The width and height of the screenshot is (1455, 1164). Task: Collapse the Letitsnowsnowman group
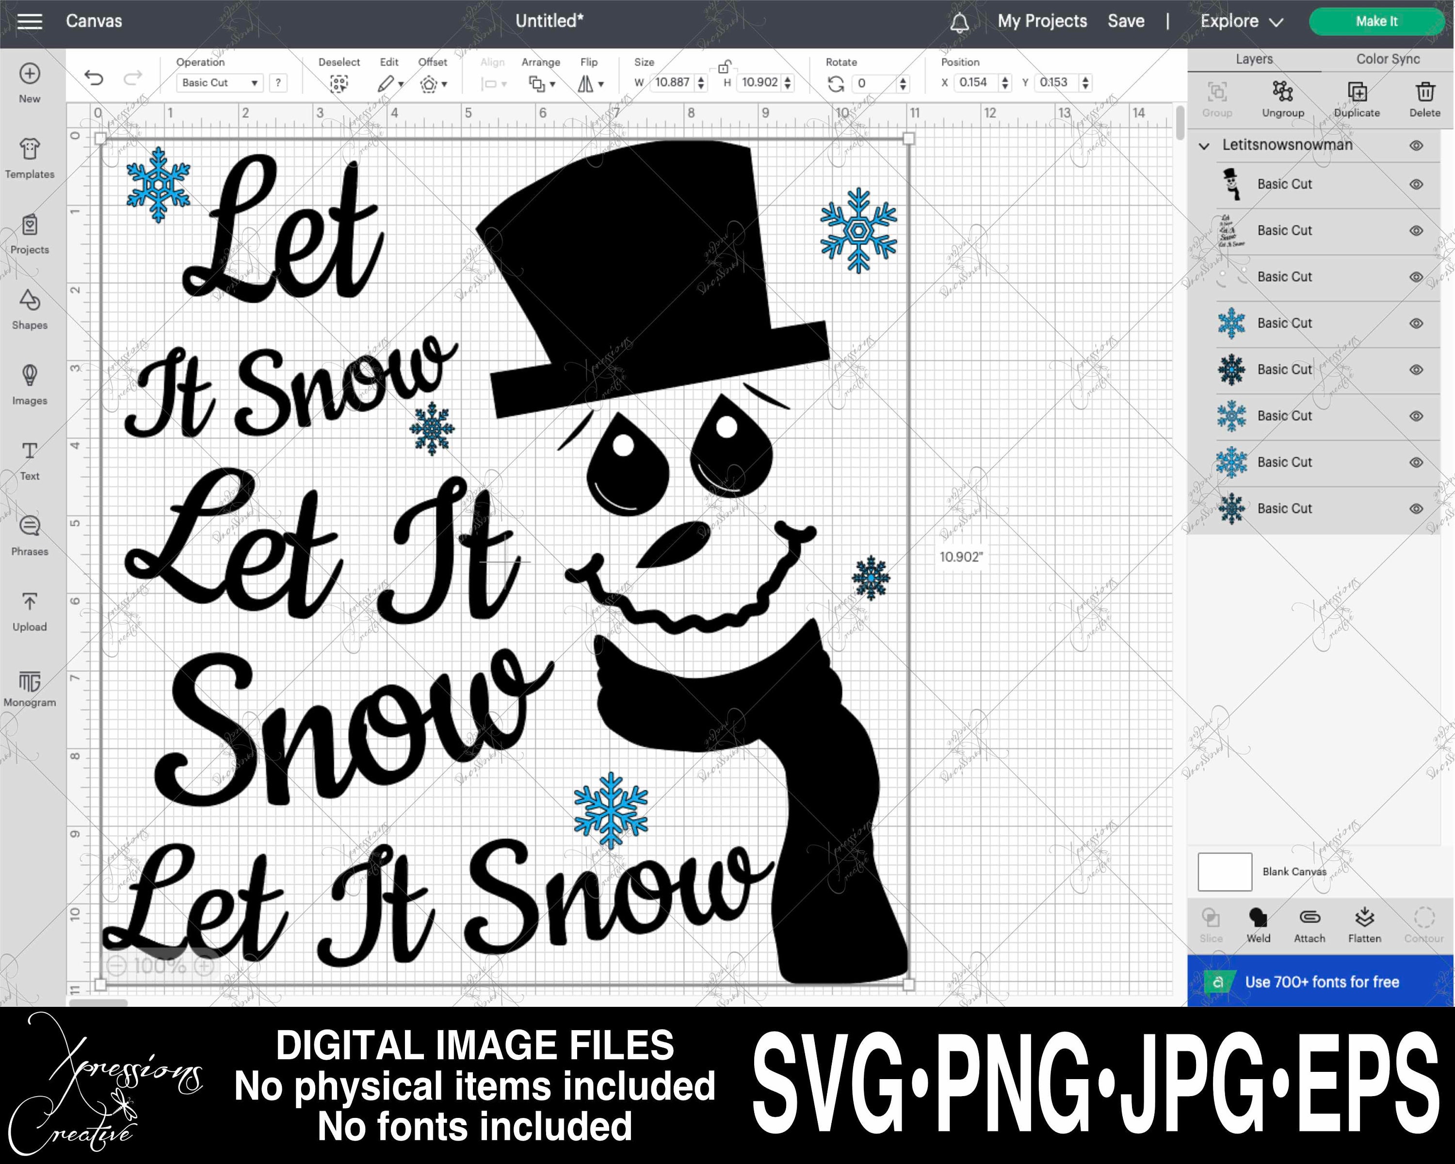tap(1205, 146)
